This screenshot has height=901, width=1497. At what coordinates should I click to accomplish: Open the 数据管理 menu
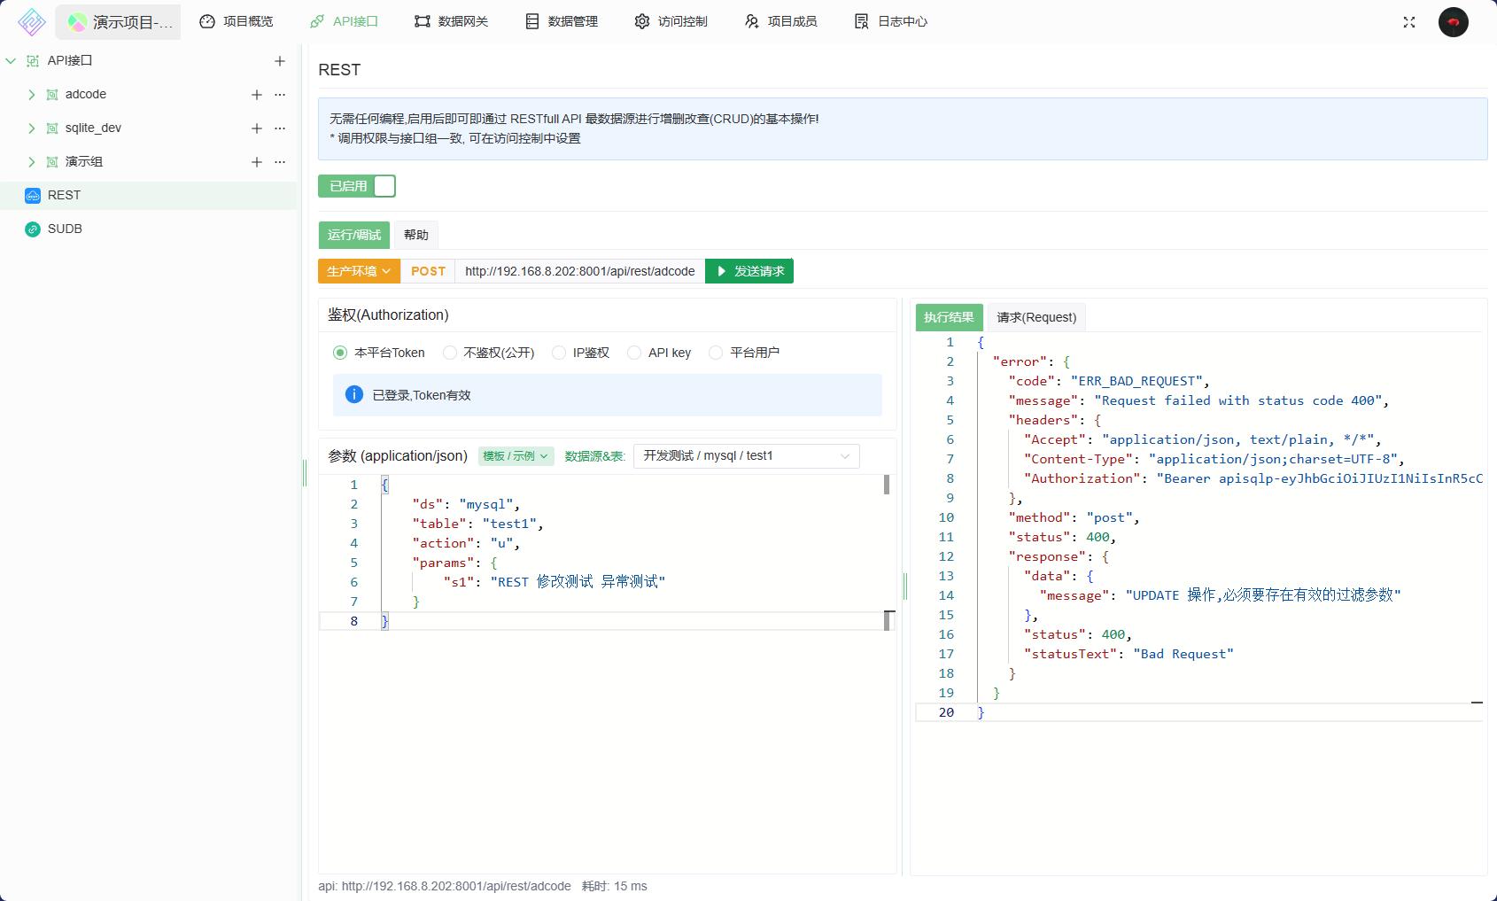coord(562,21)
